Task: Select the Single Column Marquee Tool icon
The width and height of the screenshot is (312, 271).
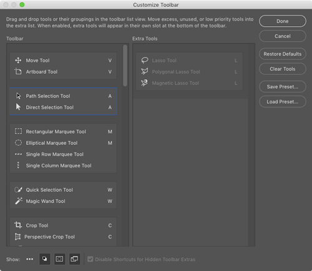Action: [18, 165]
